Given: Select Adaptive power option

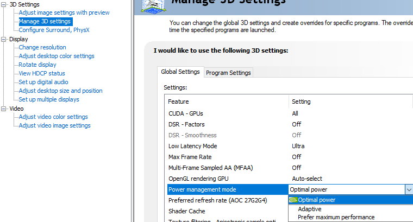Looking at the screenshot, I should (x=310, y=208).
